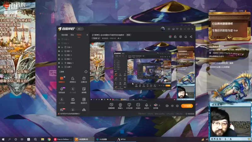Toggle visibility of the 图片 2 layer

[59, 55]
